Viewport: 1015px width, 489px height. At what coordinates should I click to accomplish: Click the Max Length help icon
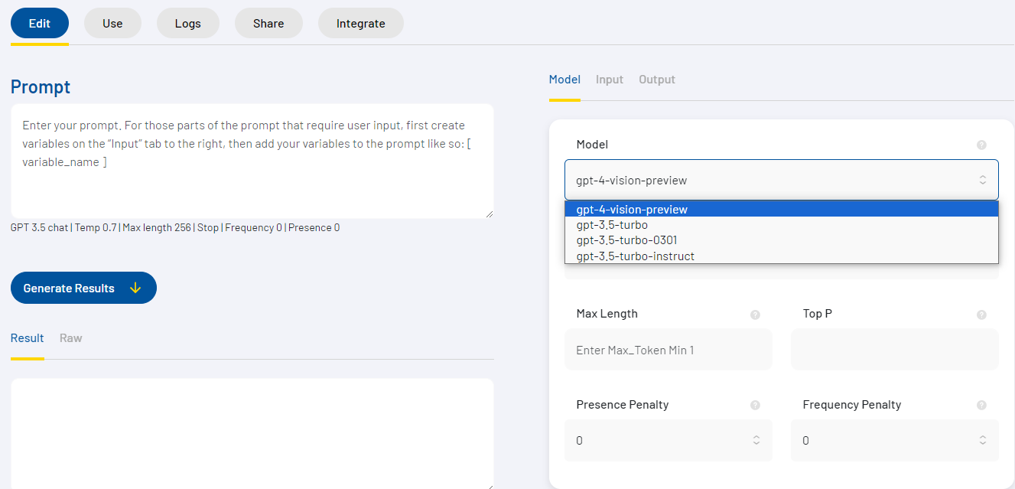755,315
